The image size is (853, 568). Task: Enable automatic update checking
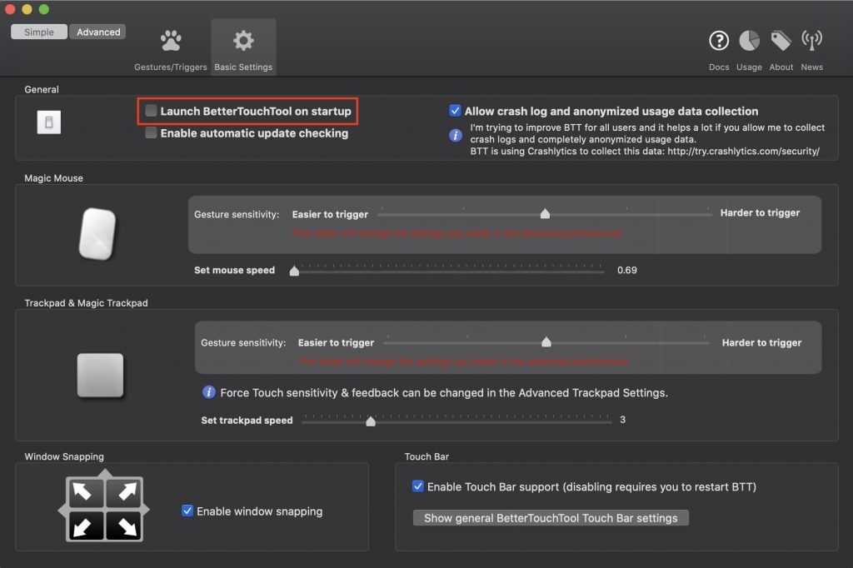[152, 132]
